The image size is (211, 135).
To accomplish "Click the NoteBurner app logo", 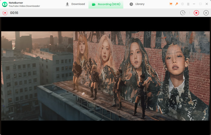I will (x=5, y=4).
